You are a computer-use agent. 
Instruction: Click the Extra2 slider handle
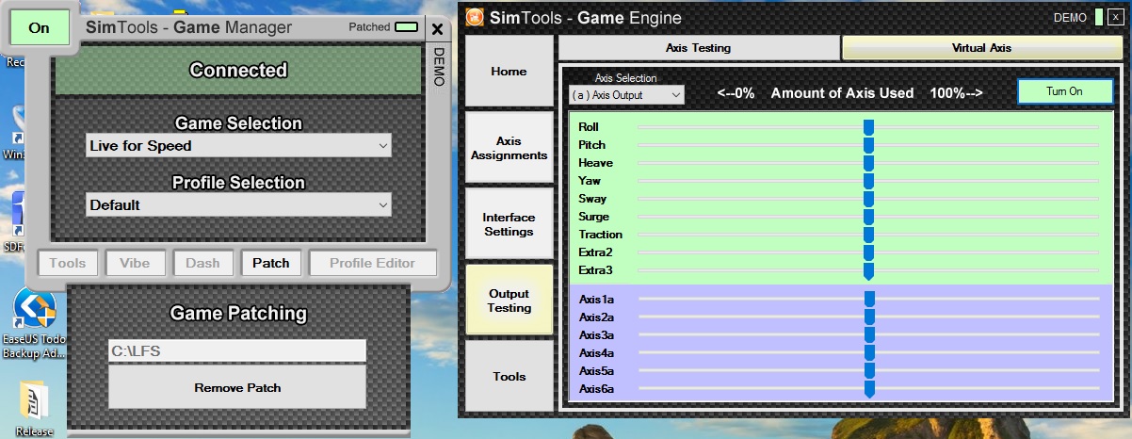869,252
